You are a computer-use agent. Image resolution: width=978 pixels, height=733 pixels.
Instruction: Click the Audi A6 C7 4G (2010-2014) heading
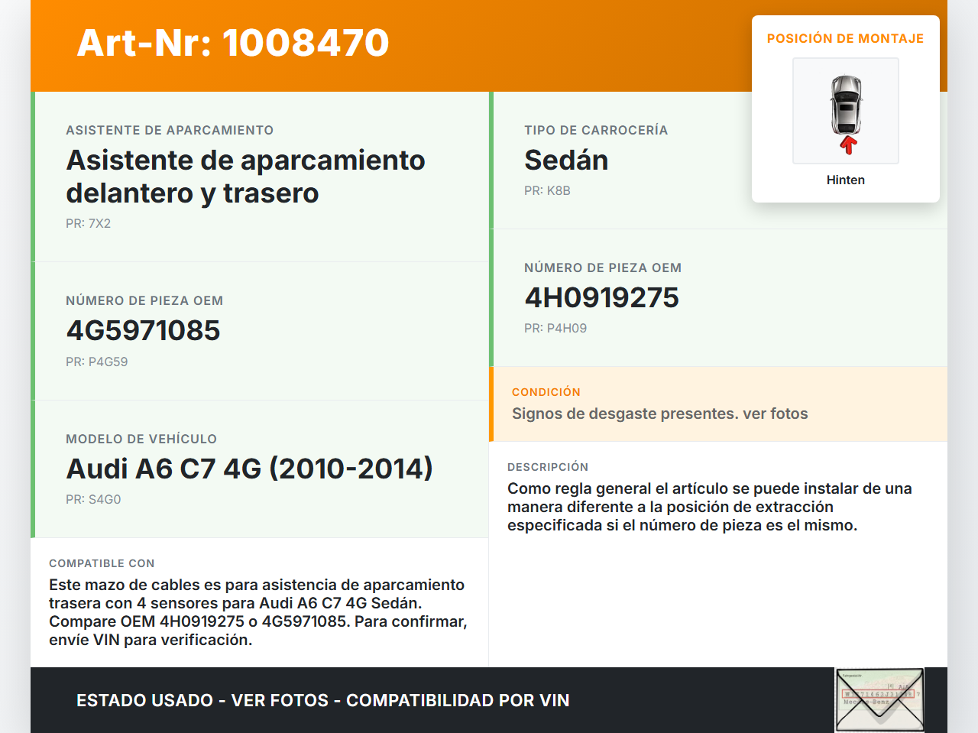pos(250,469)
